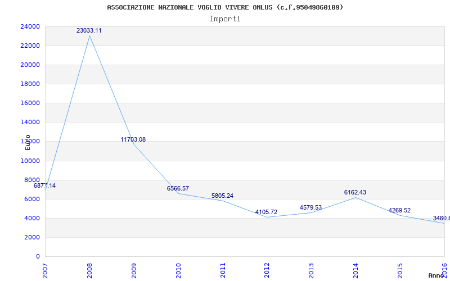Image resolution: width=450 pixels, height=281 pixels.
Task: Click the 2012 x-axis year label
Action: pos(267,271)
